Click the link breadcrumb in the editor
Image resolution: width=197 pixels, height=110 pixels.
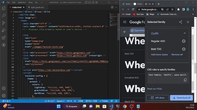click(x=47, y=12)
